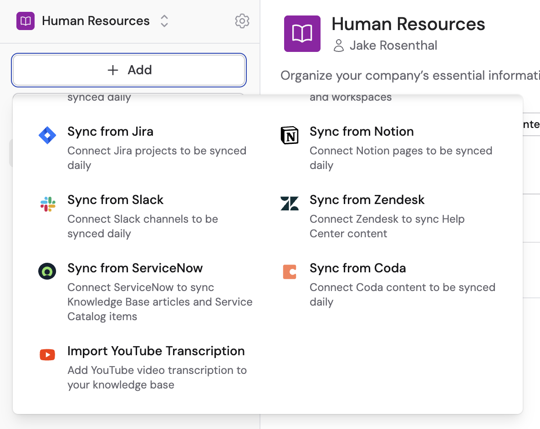Select the Notion icon

tap(290, 135)
